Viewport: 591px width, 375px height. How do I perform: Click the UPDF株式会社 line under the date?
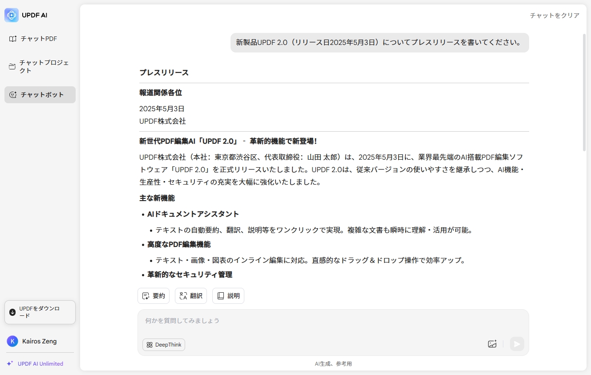point(162,121)
